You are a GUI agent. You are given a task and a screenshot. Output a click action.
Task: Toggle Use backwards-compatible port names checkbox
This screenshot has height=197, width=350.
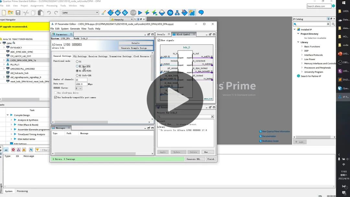[55, 97]
